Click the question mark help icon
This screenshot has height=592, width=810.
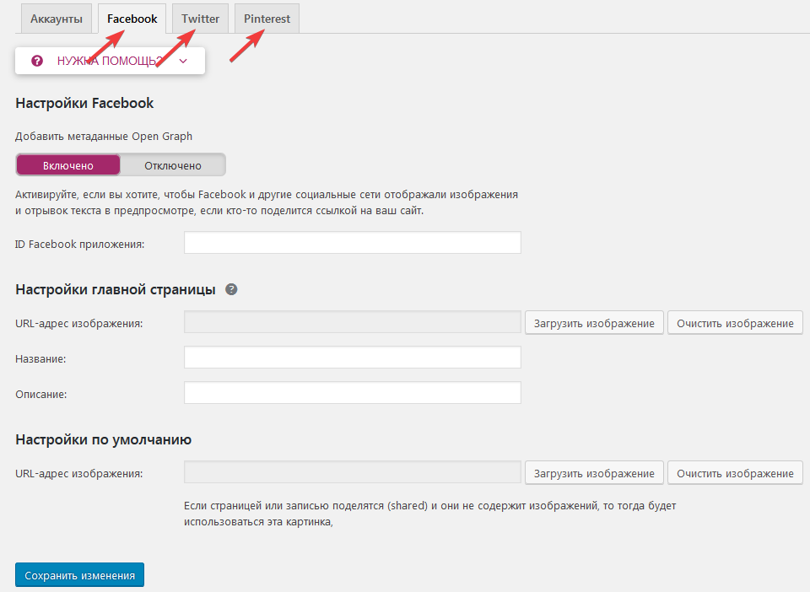pyautogui.click(x=37, y=61)
